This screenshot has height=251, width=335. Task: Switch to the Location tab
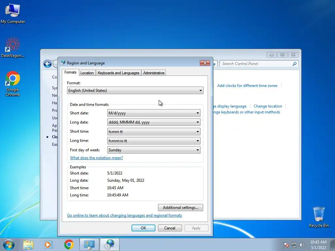pos(87,73)
